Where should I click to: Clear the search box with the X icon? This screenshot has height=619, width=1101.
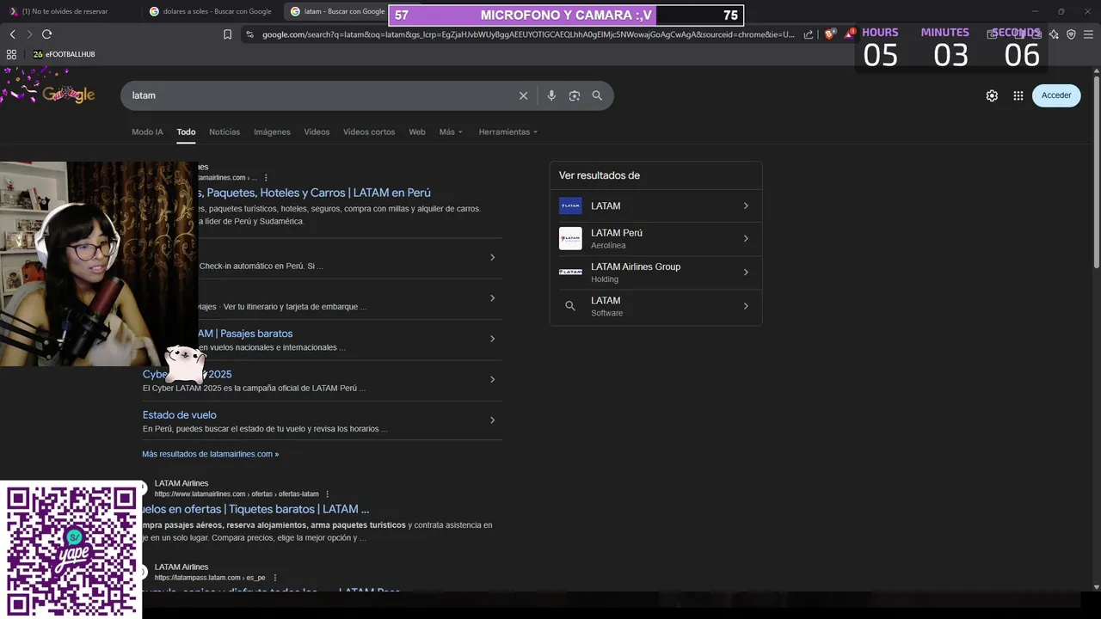[x=523, y=95]
